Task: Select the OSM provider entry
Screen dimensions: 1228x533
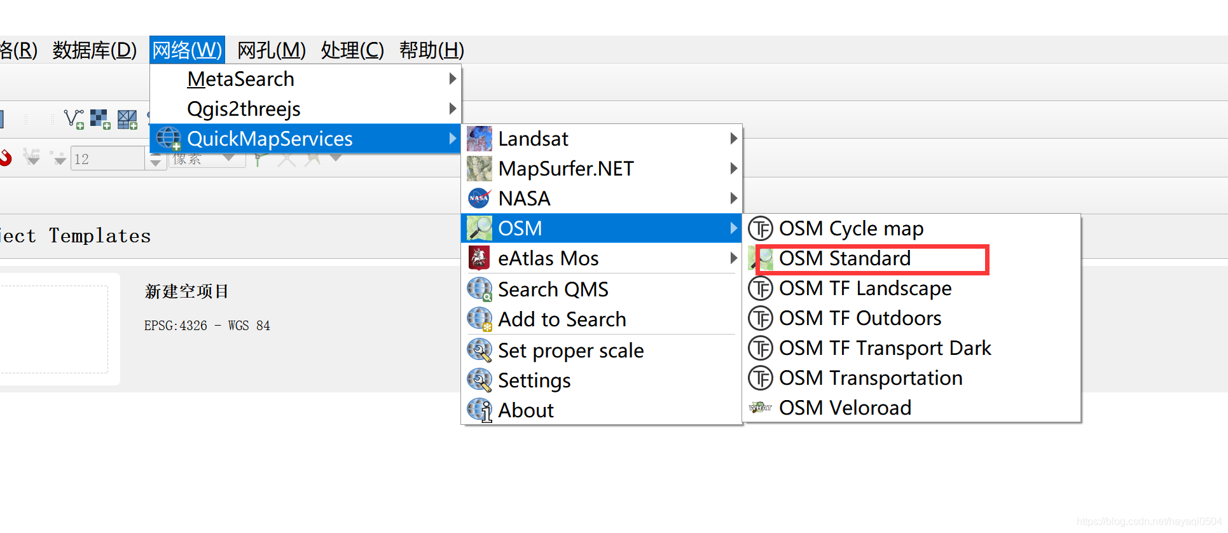Action: (602, 228)
